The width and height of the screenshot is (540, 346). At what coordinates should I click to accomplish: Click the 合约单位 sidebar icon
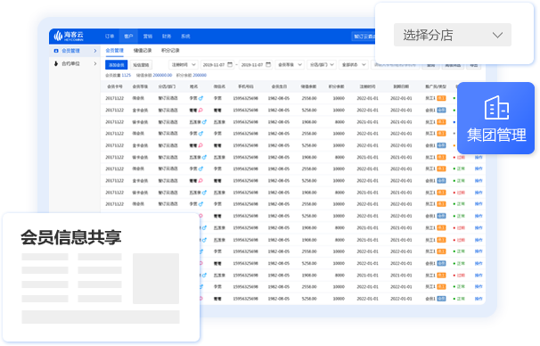coord(56,63)
